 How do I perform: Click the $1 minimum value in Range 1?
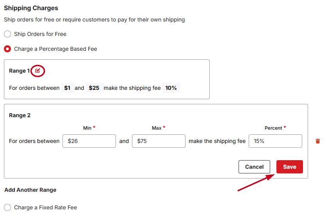point(67,88)
